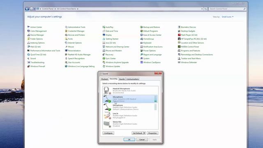Open Programs and Features link
Image resolution: width=263 pixels, height=148 pixels.
[x=191, y=51]
